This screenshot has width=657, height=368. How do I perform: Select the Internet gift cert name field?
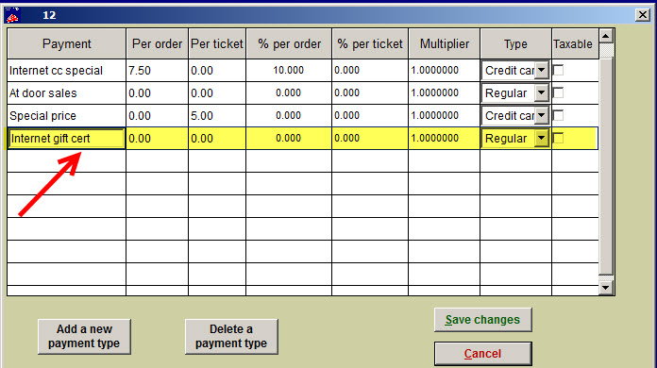pyautogui.click(x=66, y=138)
